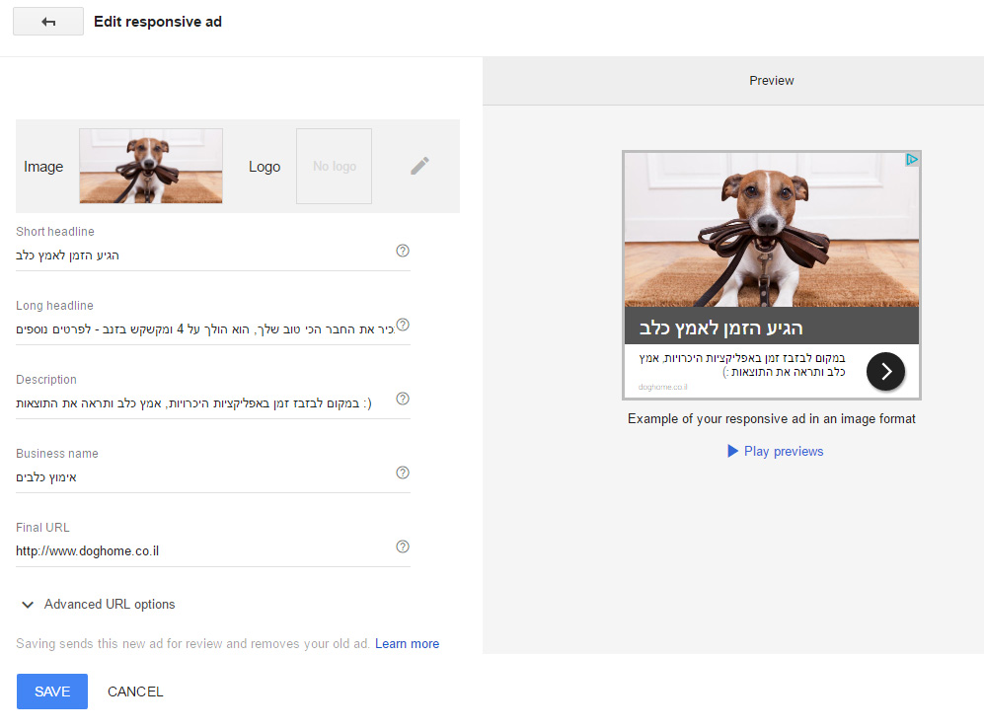The width and height of the screenshot is (984, 728).
Task: Click the AdChoices icon on ad preview
Action: coord(912,160)
